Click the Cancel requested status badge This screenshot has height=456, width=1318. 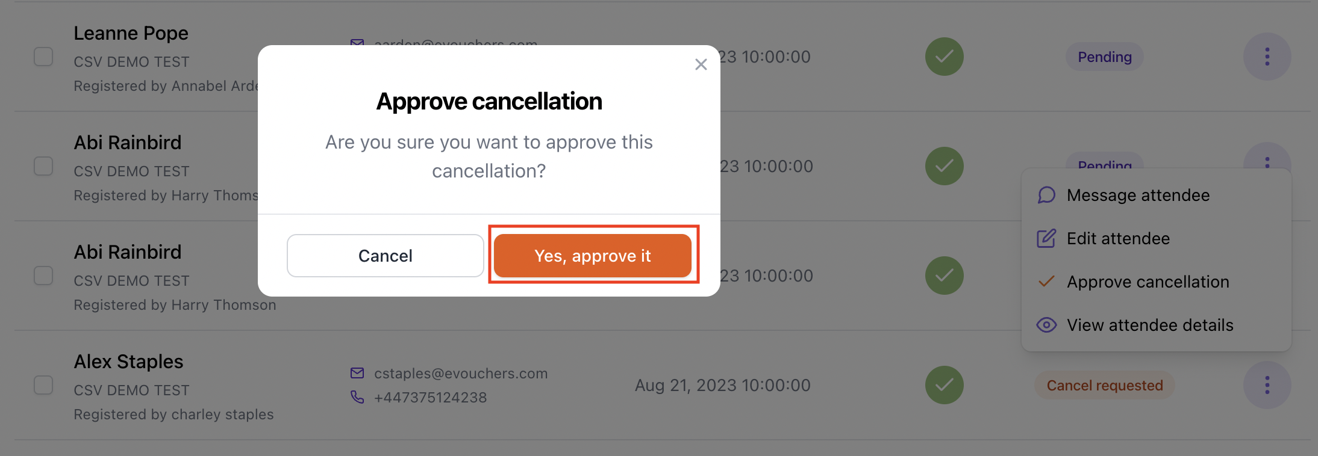[x=1104, y=385]
